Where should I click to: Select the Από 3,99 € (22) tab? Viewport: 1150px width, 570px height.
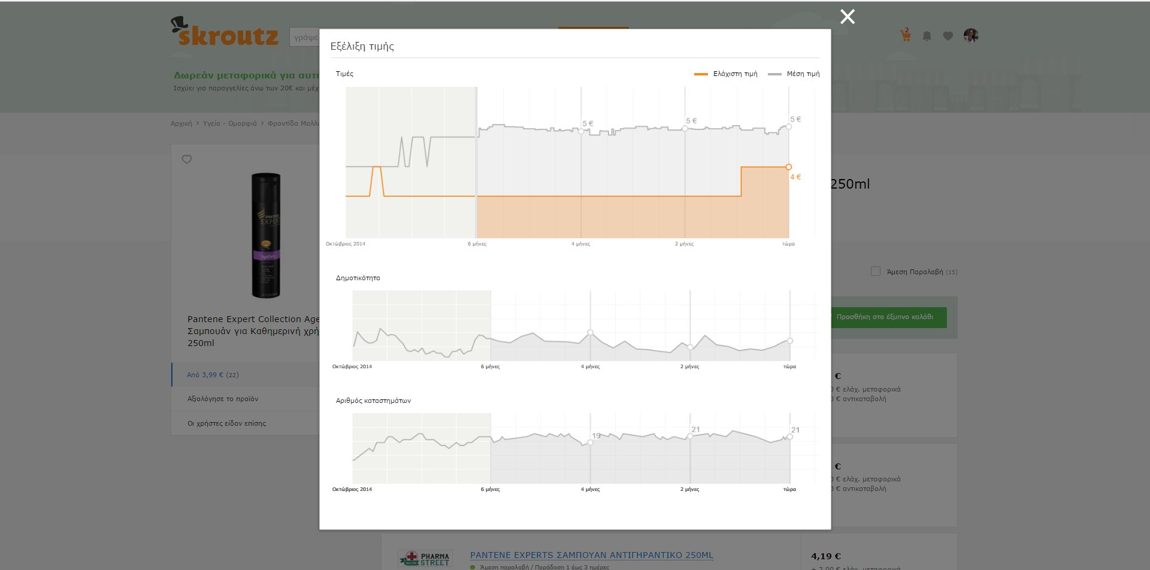pyautogui.click(x=246, y=375)
